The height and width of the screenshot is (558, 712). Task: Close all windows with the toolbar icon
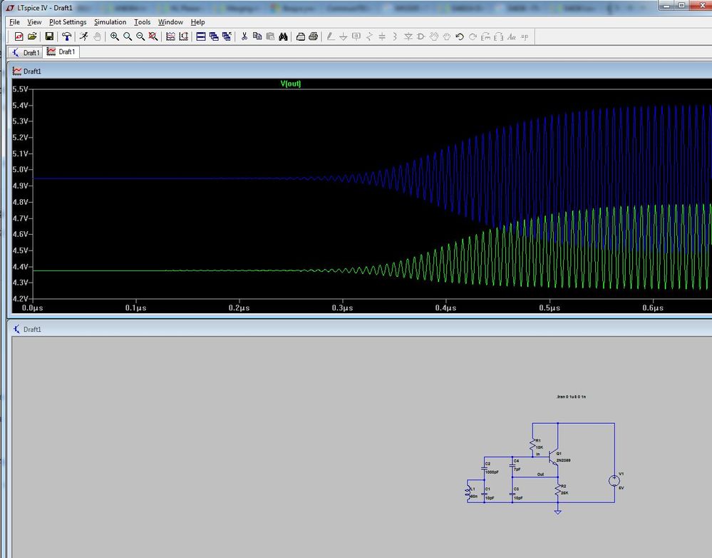pyautogui.click(x=227, y=36)
